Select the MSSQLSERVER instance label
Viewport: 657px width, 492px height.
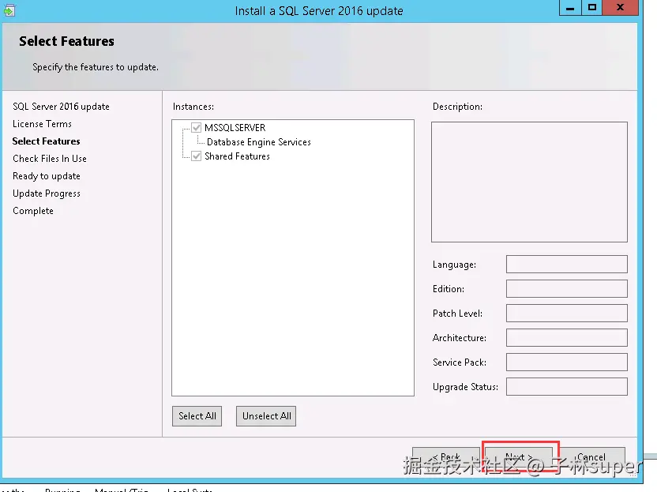point(235,127)
